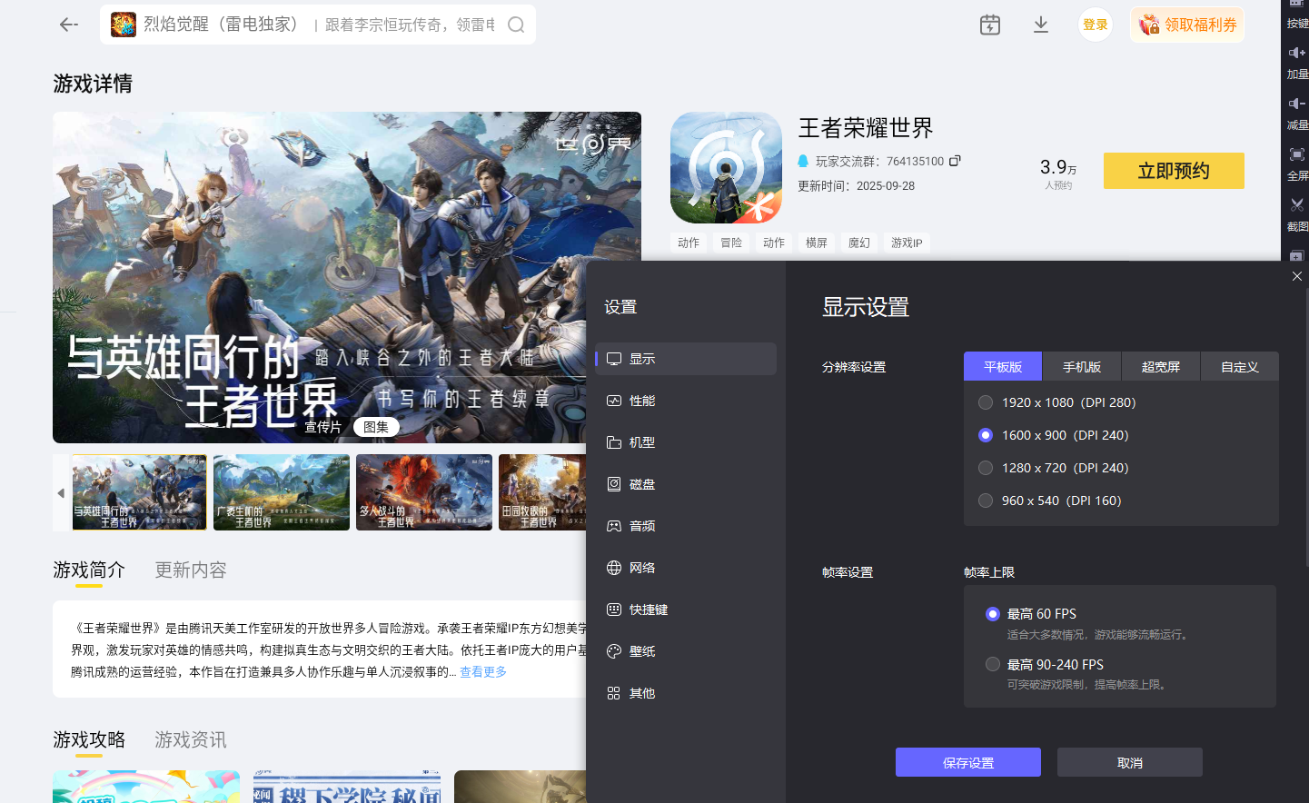Click the screenshot scissors icon

pos(1297,206)
